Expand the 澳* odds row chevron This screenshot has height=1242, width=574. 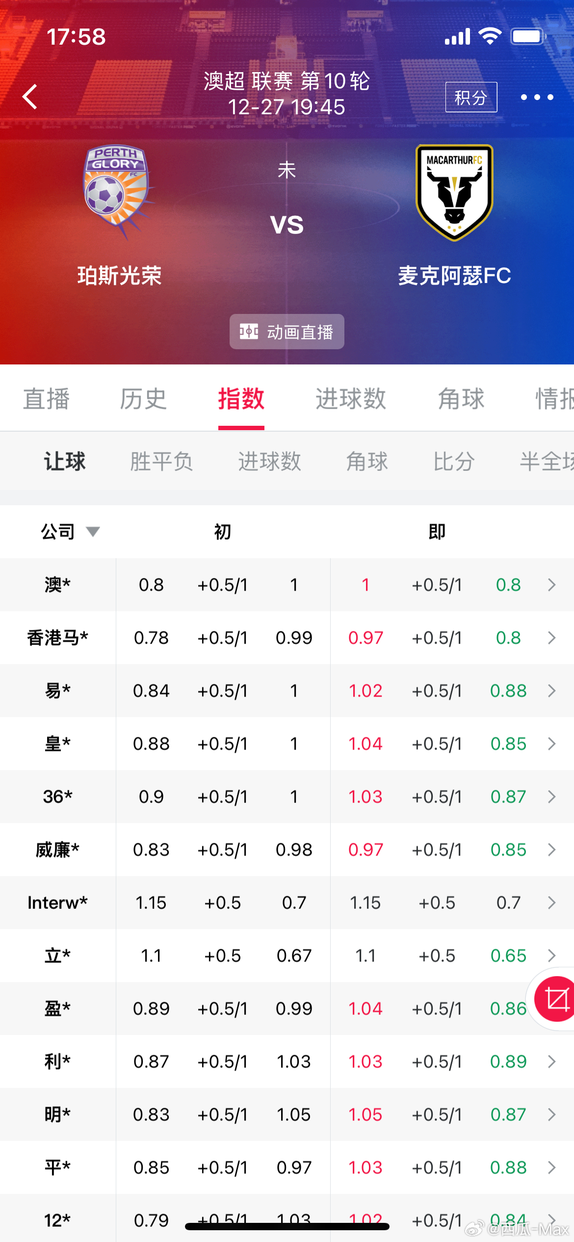point(551,585)
